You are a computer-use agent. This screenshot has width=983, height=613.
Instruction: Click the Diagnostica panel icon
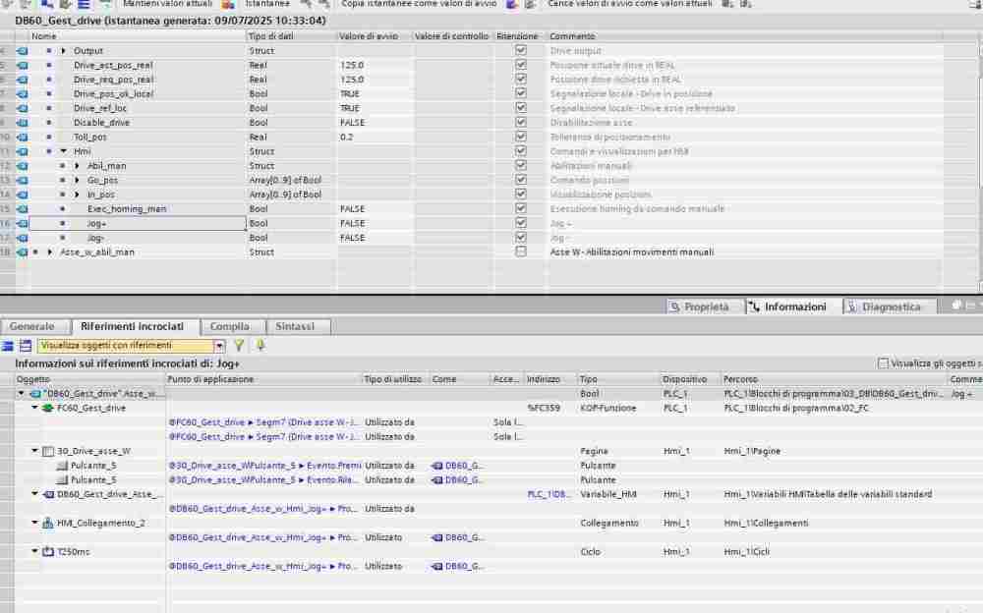pyautogui.click(x=851, y=306)
